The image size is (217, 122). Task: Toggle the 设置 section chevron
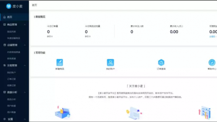point(25,119)
